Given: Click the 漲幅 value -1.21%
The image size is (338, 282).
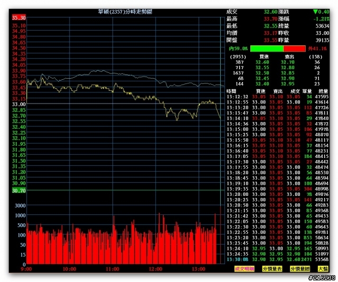Looking at the screenshot, I should 322,19.
